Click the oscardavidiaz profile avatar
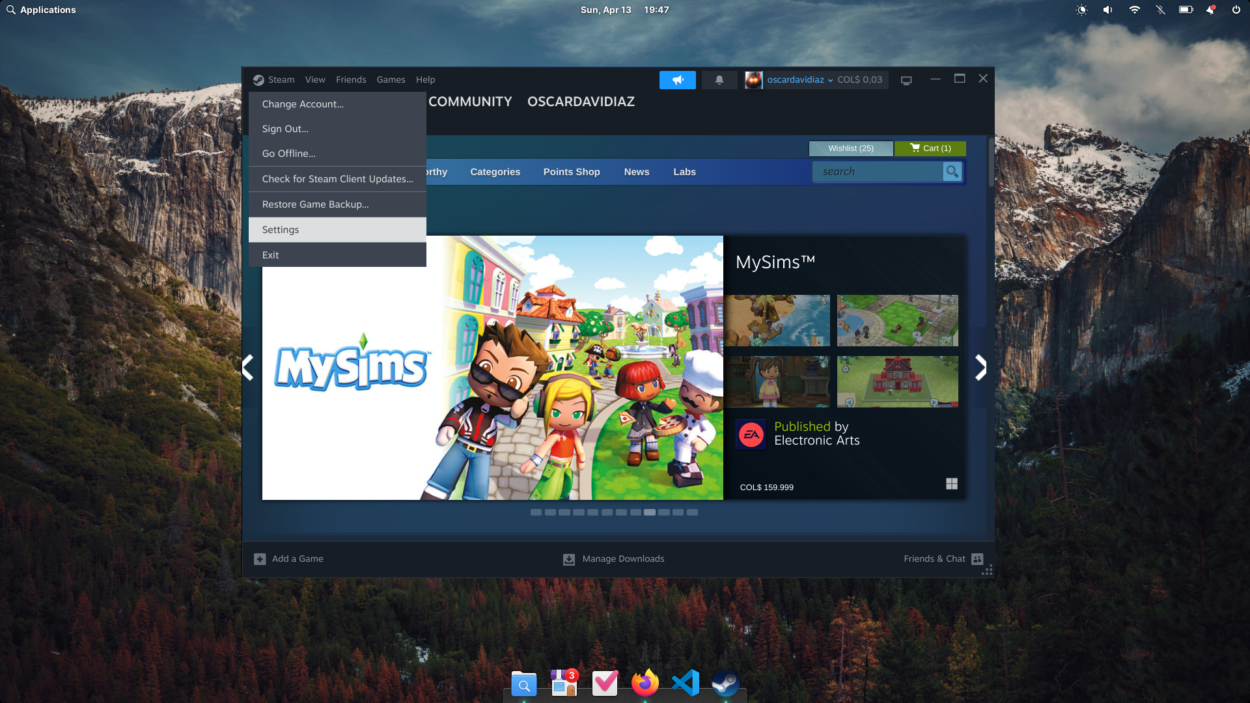The width and height of the screenshot is (1250, 703). 753,80
